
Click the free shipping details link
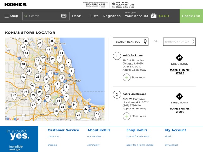pos(103,7)
